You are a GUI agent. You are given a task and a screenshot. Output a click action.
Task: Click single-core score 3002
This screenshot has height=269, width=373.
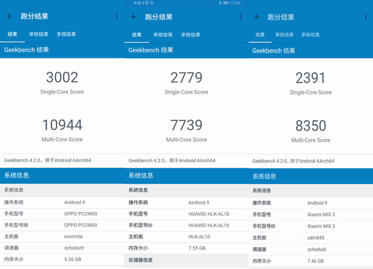tap(62, 77)
